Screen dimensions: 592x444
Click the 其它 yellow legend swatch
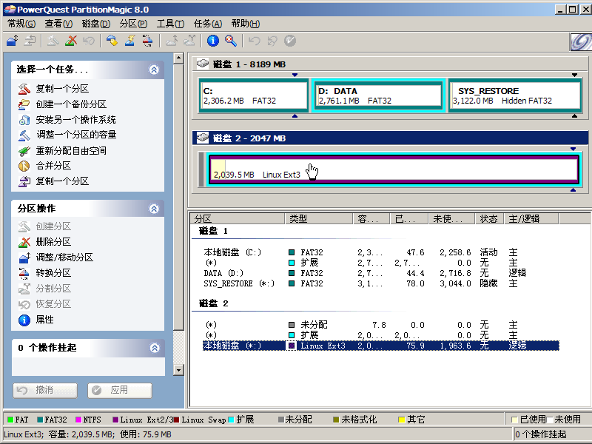pos(401,420)
